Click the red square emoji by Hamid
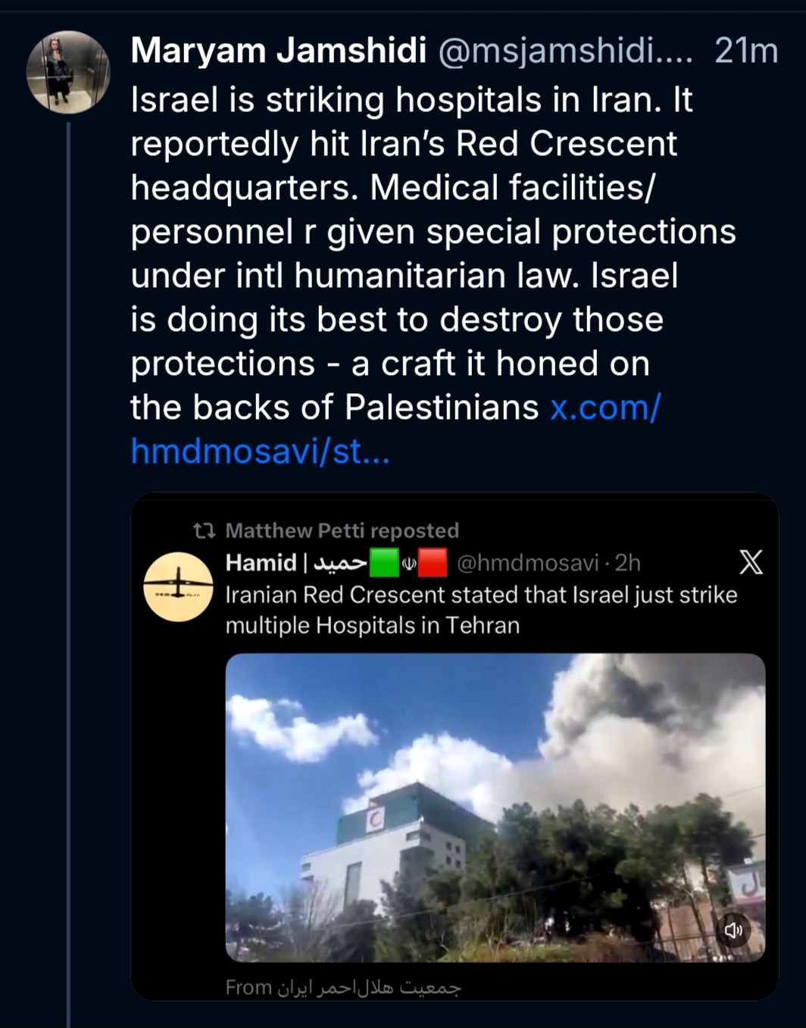This screenshot has width=806, height=1028. (433, 563)
